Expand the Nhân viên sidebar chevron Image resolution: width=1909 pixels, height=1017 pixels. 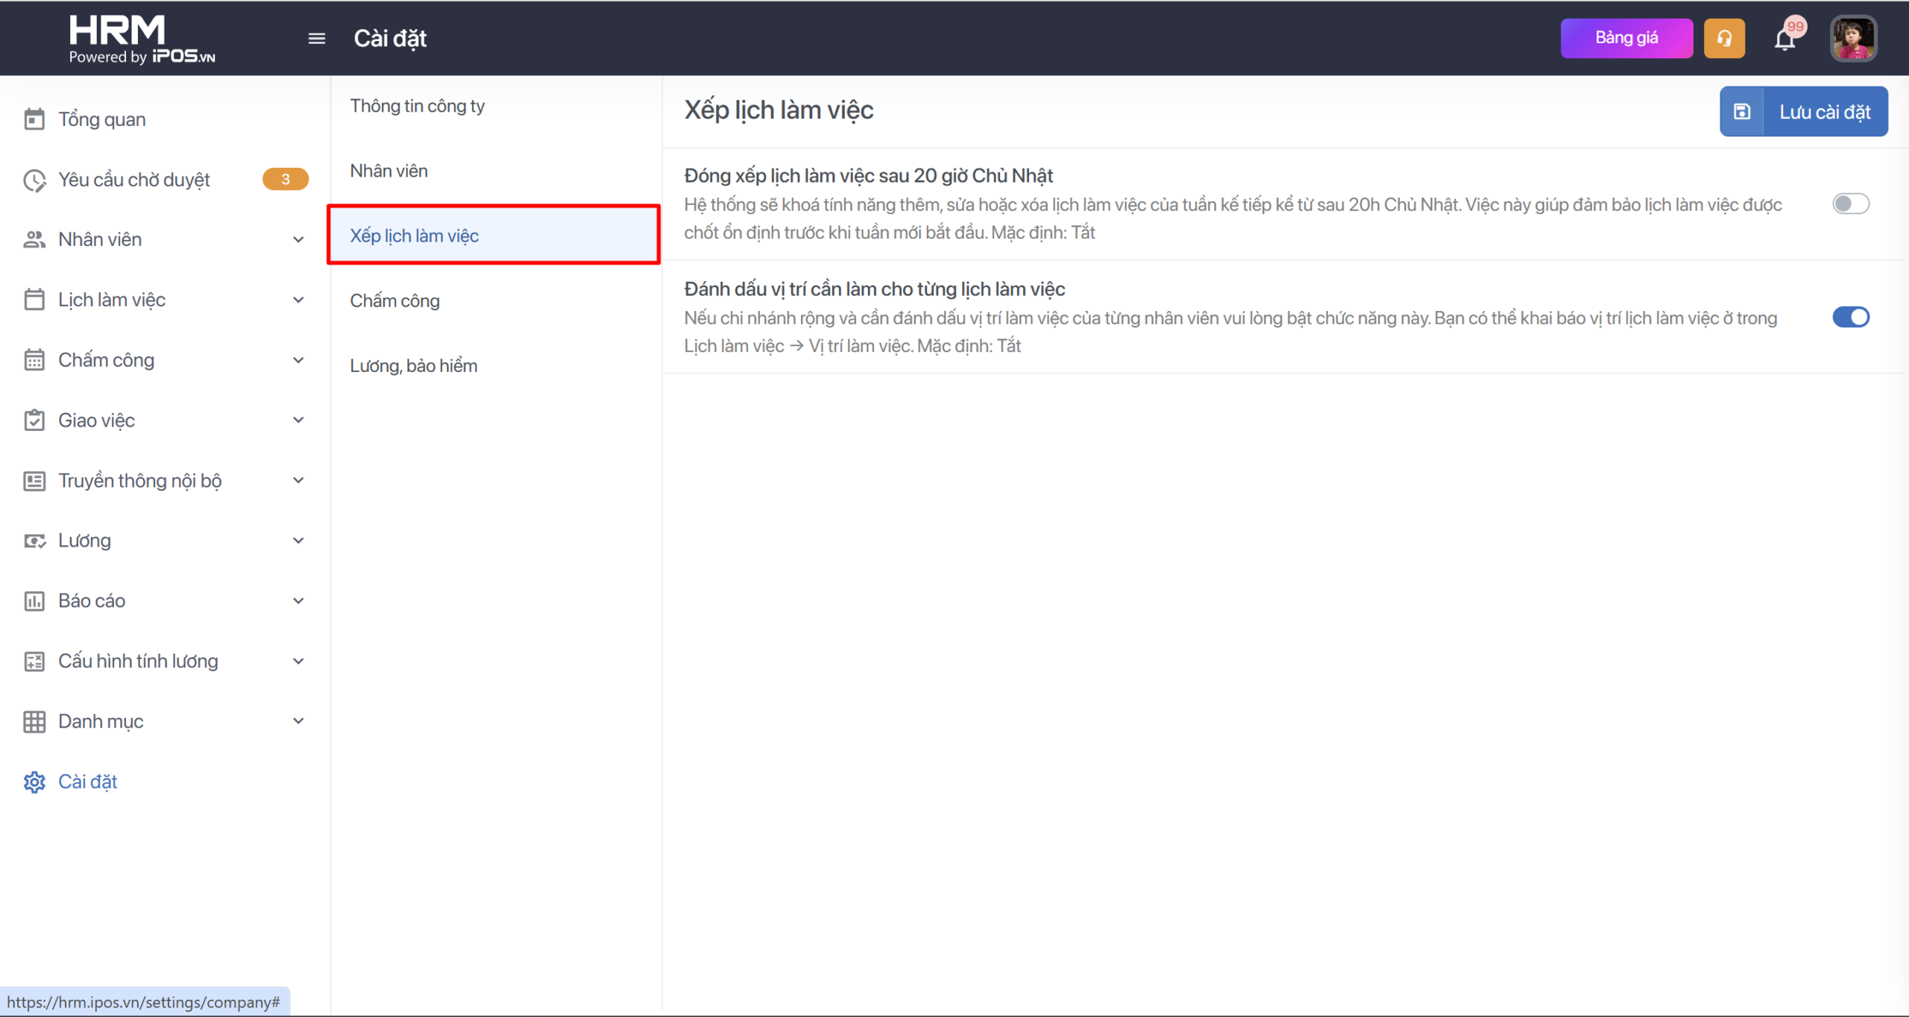[x=298, y=239]
